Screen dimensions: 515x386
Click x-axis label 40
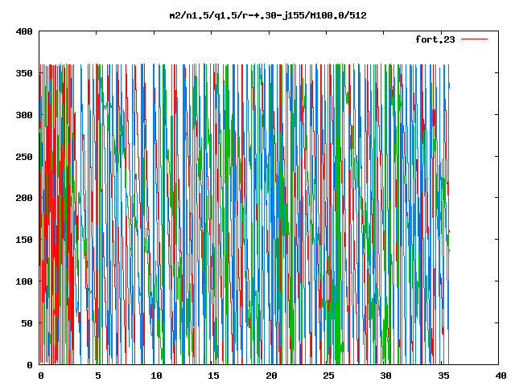tap(501, 376)
